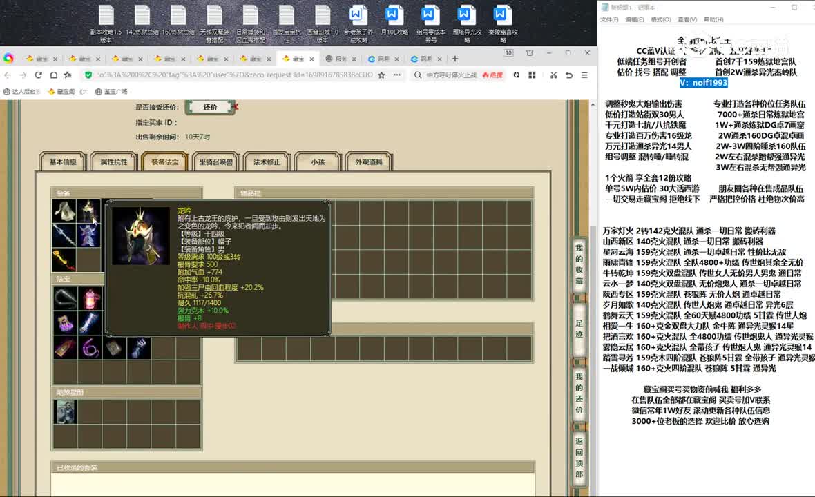Switch to the 坐骑召唤兽 tab
Image resolution: width=815 pixels, height=497 pixels.
pyautogui.click(x=215, y=162)
